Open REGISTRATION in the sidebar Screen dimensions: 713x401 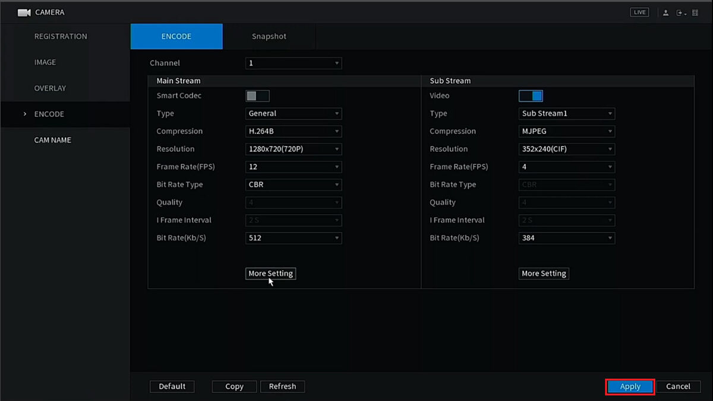(60, 36)
